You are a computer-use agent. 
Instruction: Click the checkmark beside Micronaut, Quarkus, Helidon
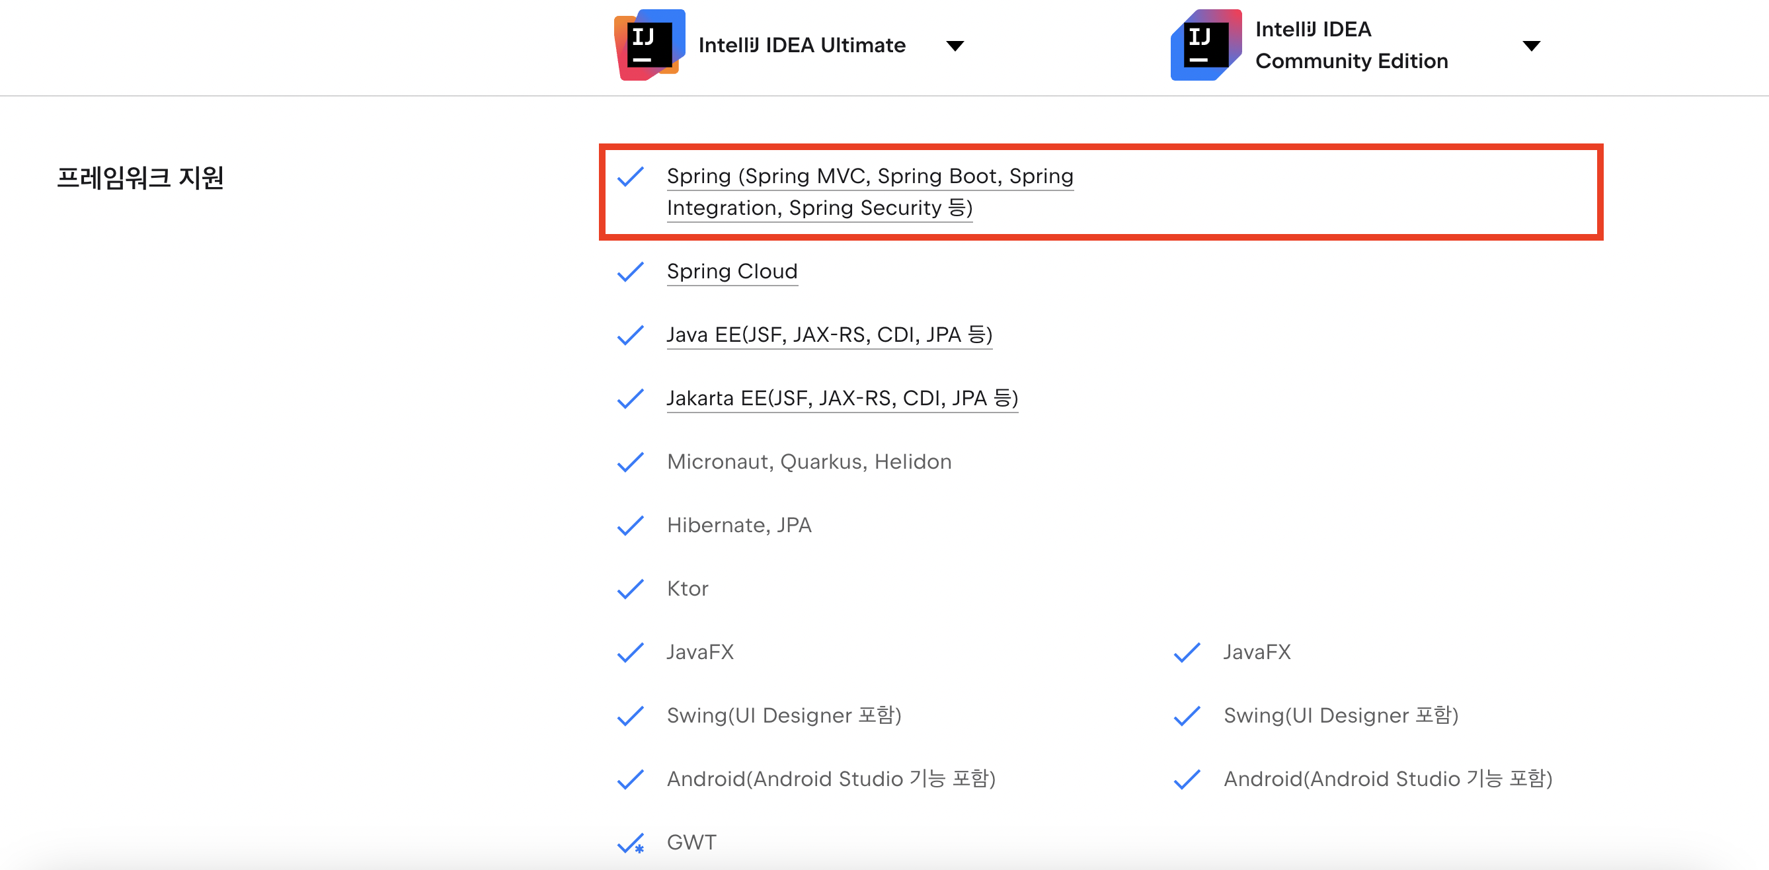[x=631, y=462]
